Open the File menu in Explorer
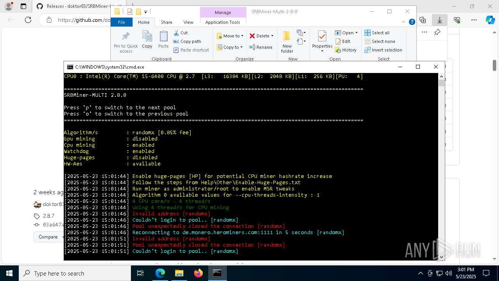The image size is (499, 281). [x=122, y=22]
